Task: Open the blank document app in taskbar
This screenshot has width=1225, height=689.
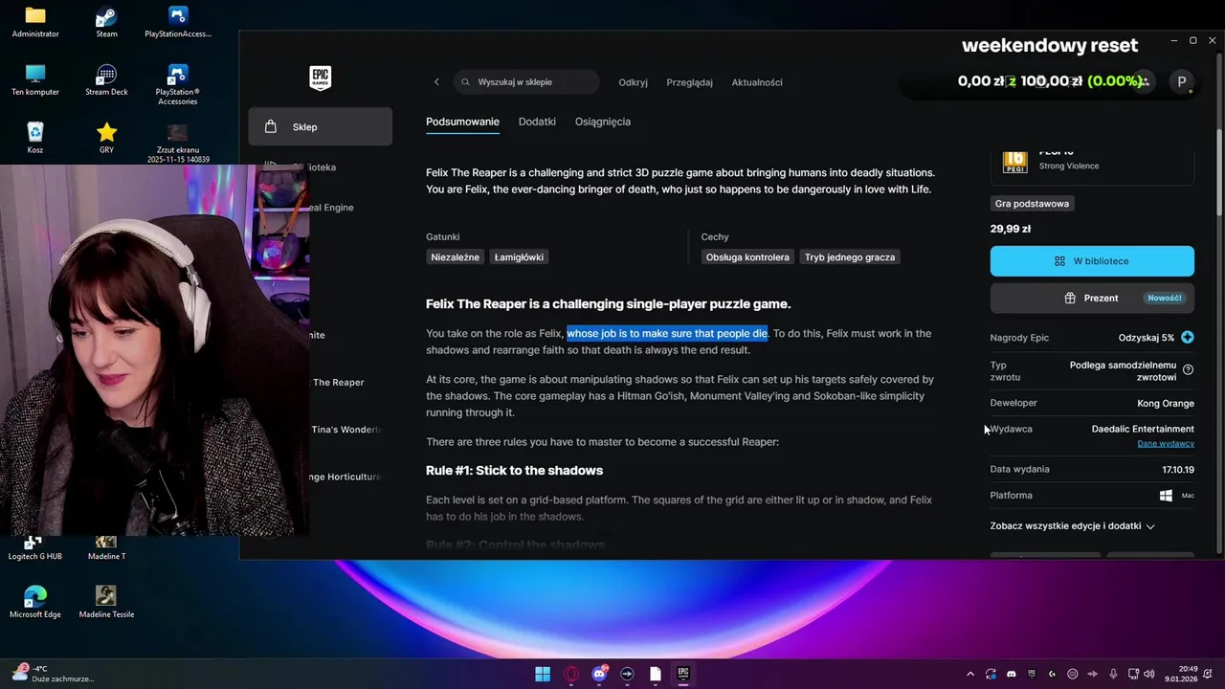Action: pos(656,674)
